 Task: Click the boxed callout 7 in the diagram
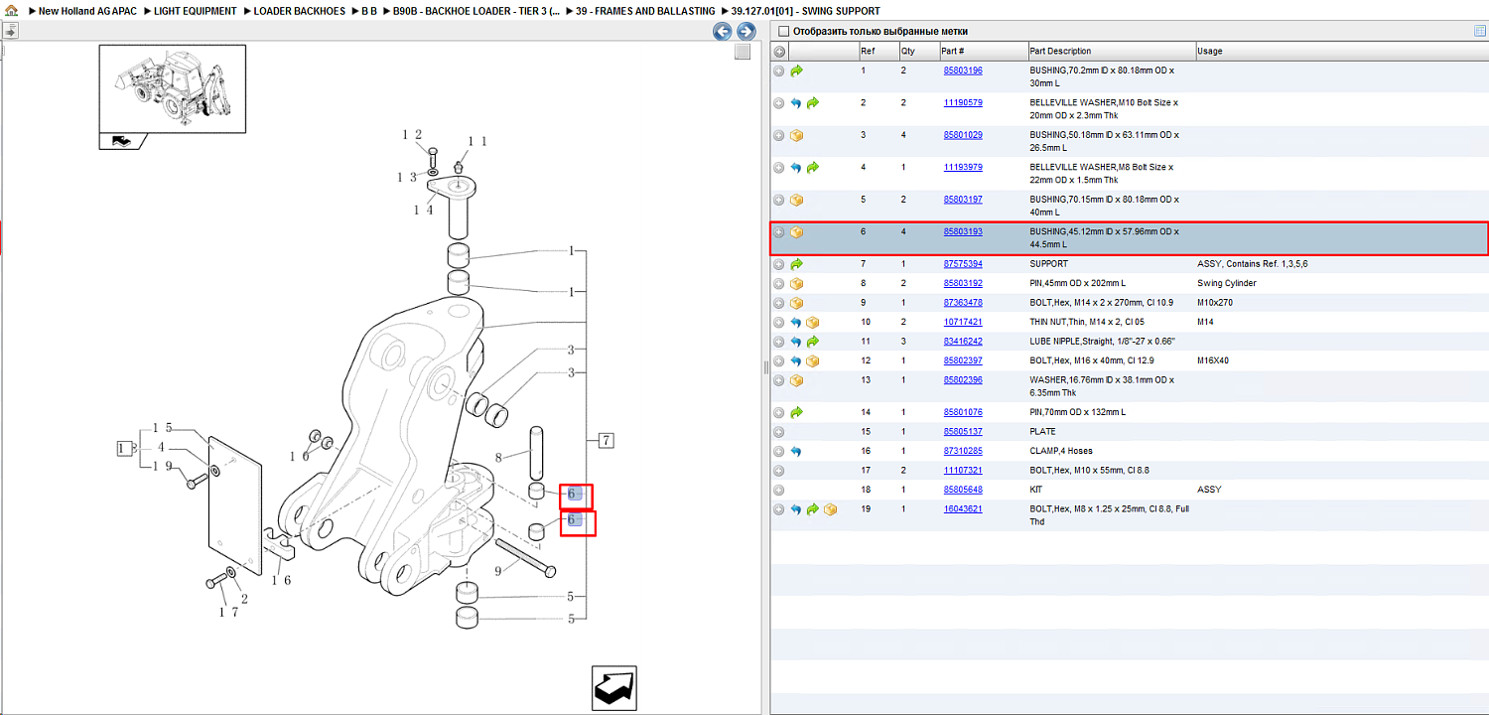[607, 440]
